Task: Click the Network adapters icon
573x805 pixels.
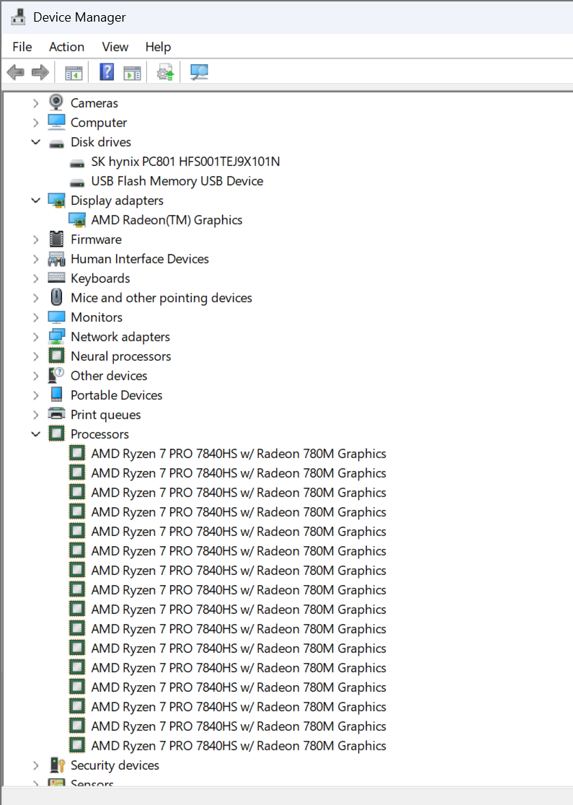Action: point(56,337)
